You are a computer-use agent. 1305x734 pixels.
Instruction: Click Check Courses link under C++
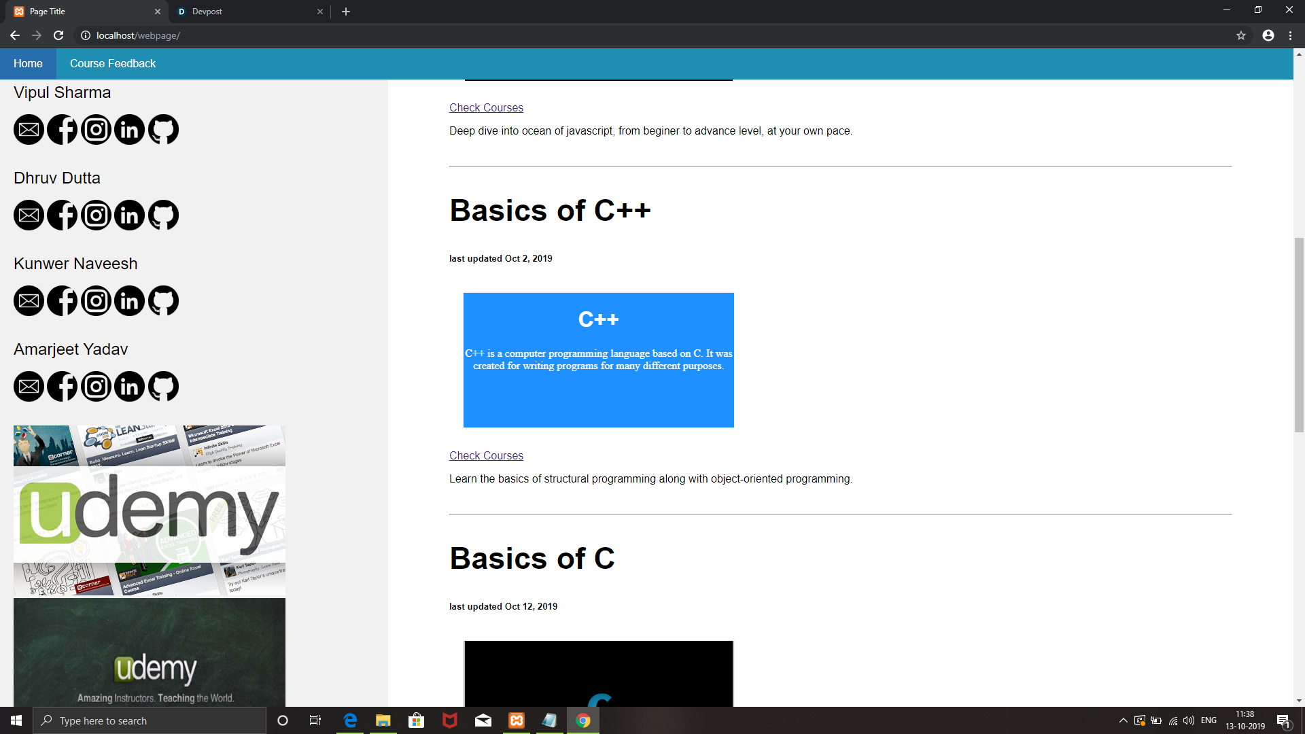tap(486, 455)
